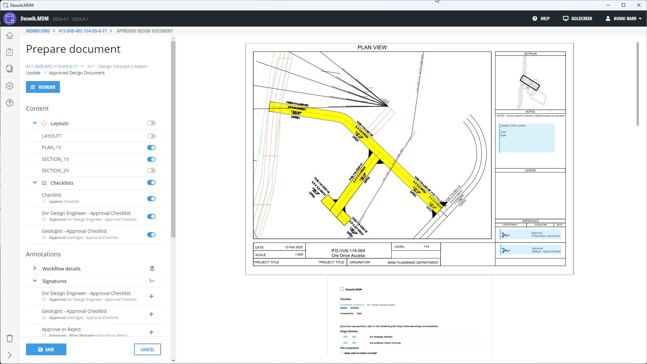This screenshot has height=364, width=647.
Task: Enable the LAYOUT1 switch
Action: tap(151, 136)
